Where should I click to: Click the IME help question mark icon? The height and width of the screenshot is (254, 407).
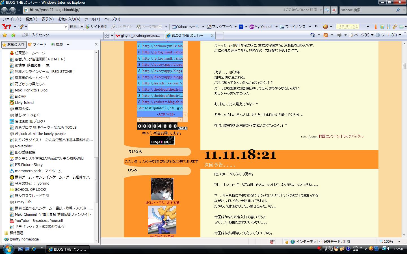(348, 249)
